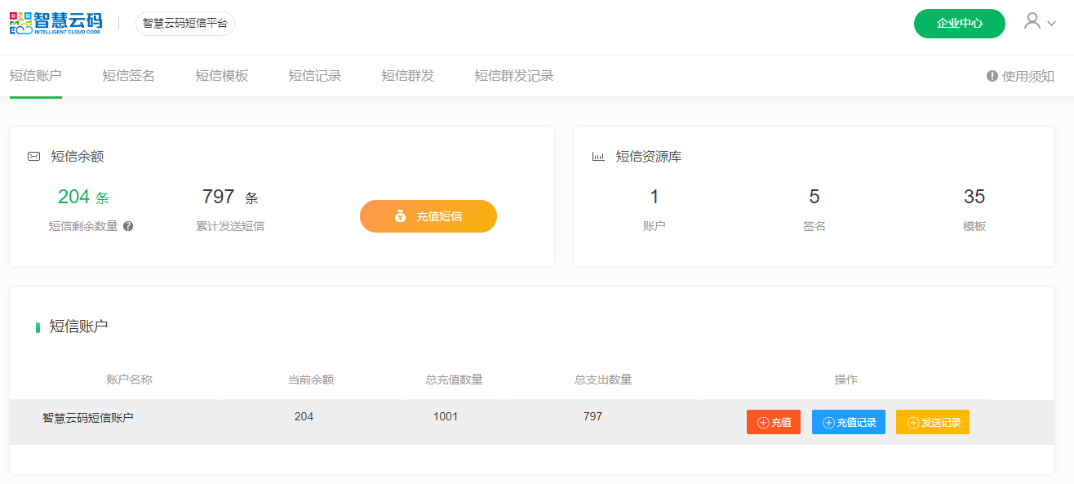Open the 使用须知 link

coord(1027,76)
